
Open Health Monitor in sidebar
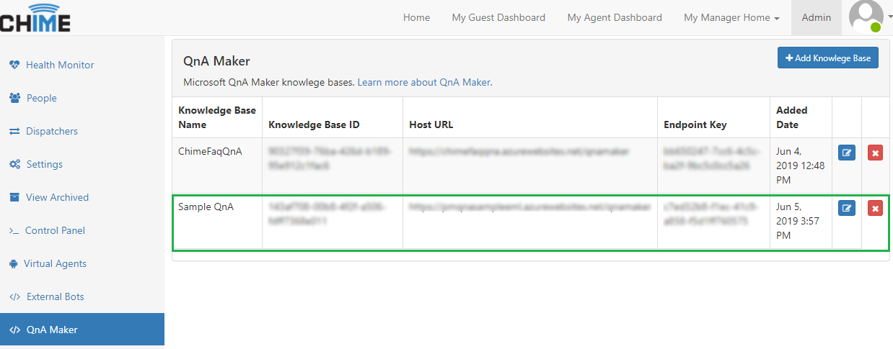pos(60,65)
